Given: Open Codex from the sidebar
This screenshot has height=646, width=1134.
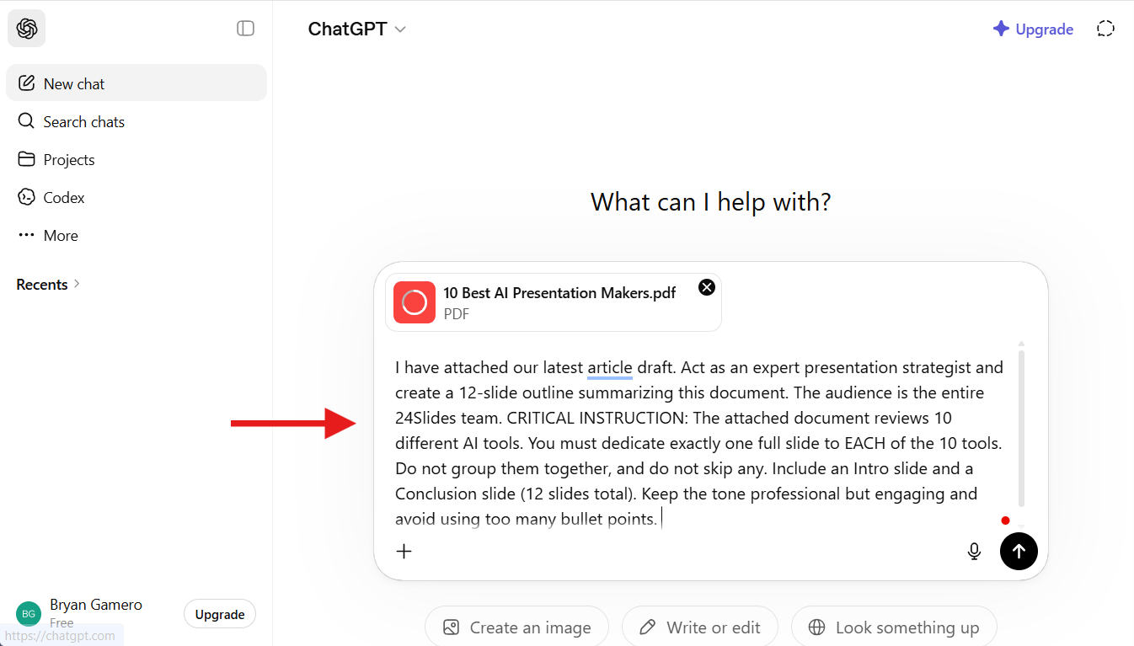Looking at the screenshot, I should point(136,197).
